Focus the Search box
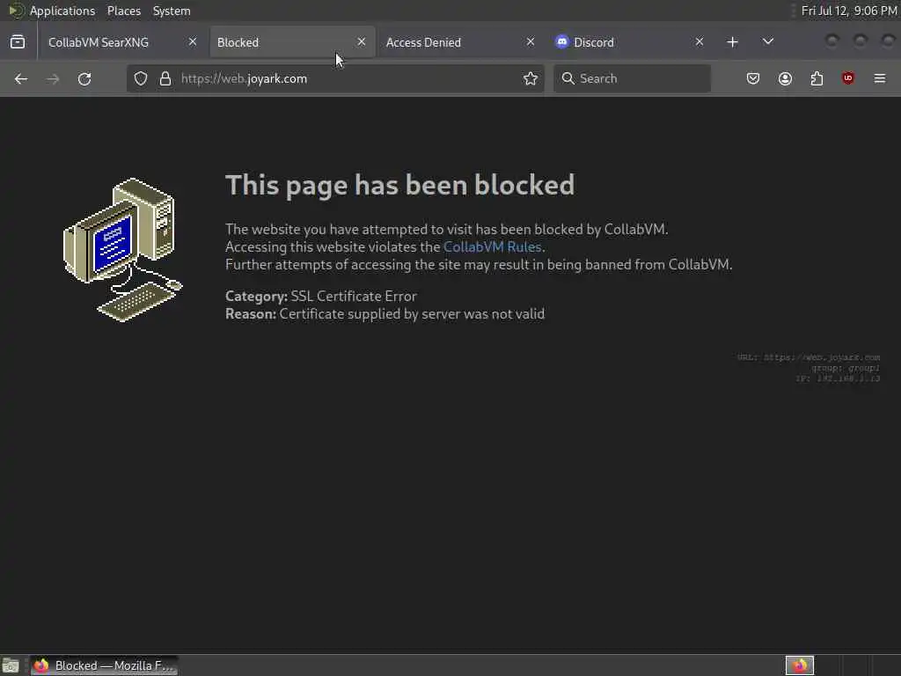 [632, 78]
